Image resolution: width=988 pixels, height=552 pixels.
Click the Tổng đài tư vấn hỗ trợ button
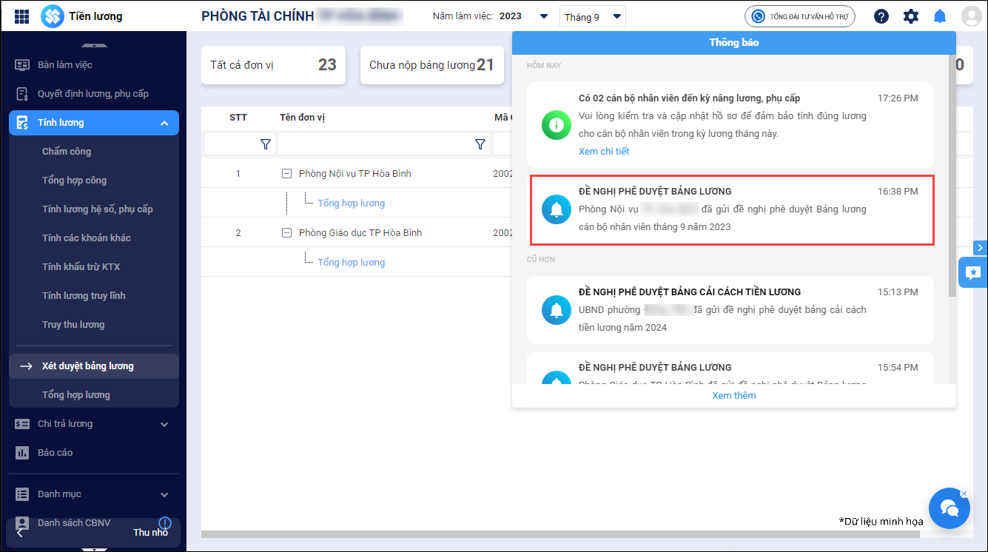click(800, 16)
